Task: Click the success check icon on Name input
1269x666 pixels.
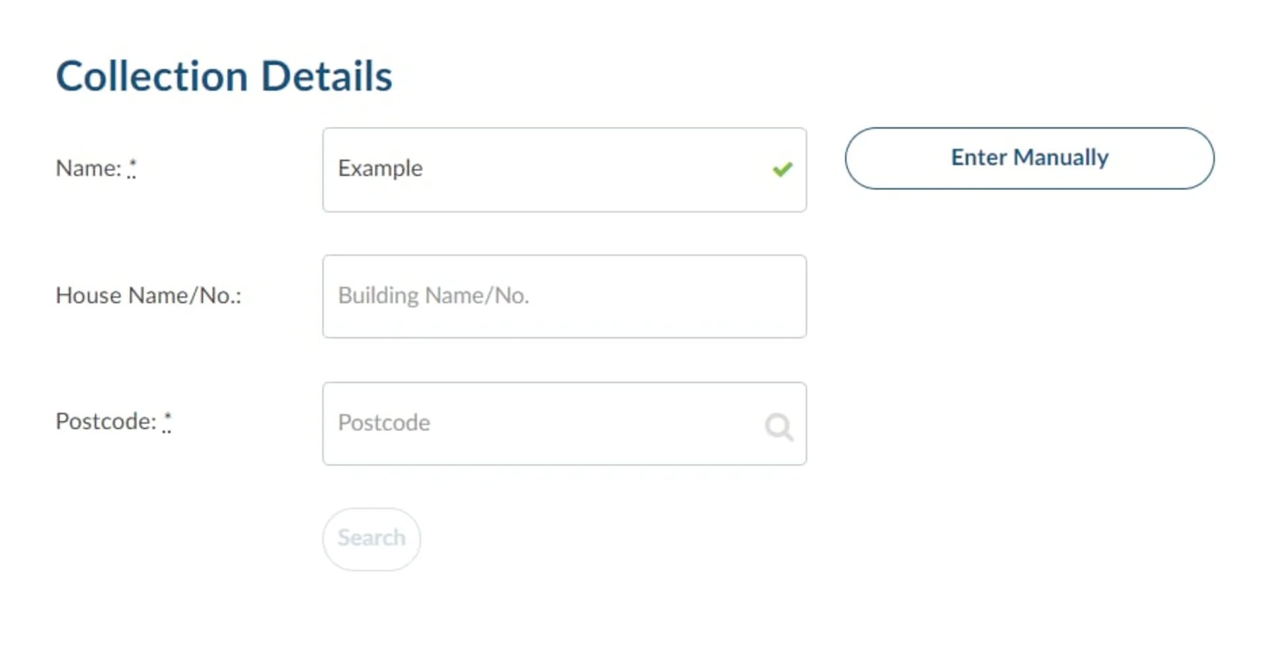Action: [x=783, y=170]
